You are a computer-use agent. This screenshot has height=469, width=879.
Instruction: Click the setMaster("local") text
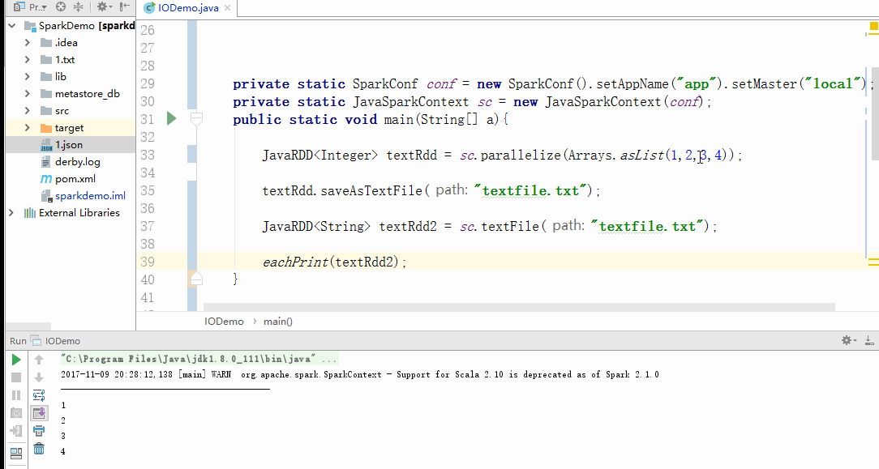point(800,84)
